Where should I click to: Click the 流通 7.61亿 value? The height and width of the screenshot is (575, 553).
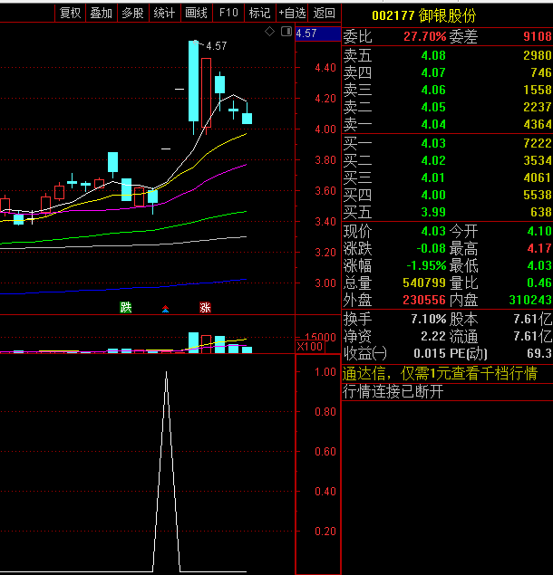[x=533, y=336]
